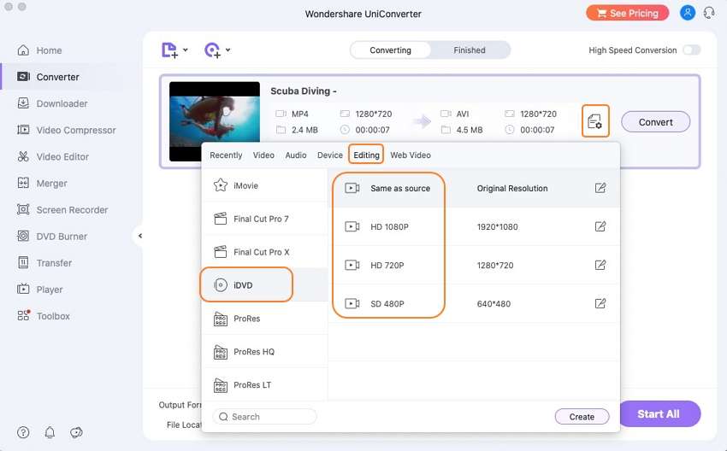Choose Final Cut Pro X format
This screenshot has height=451, width=727.
click(x=265, y=252)
